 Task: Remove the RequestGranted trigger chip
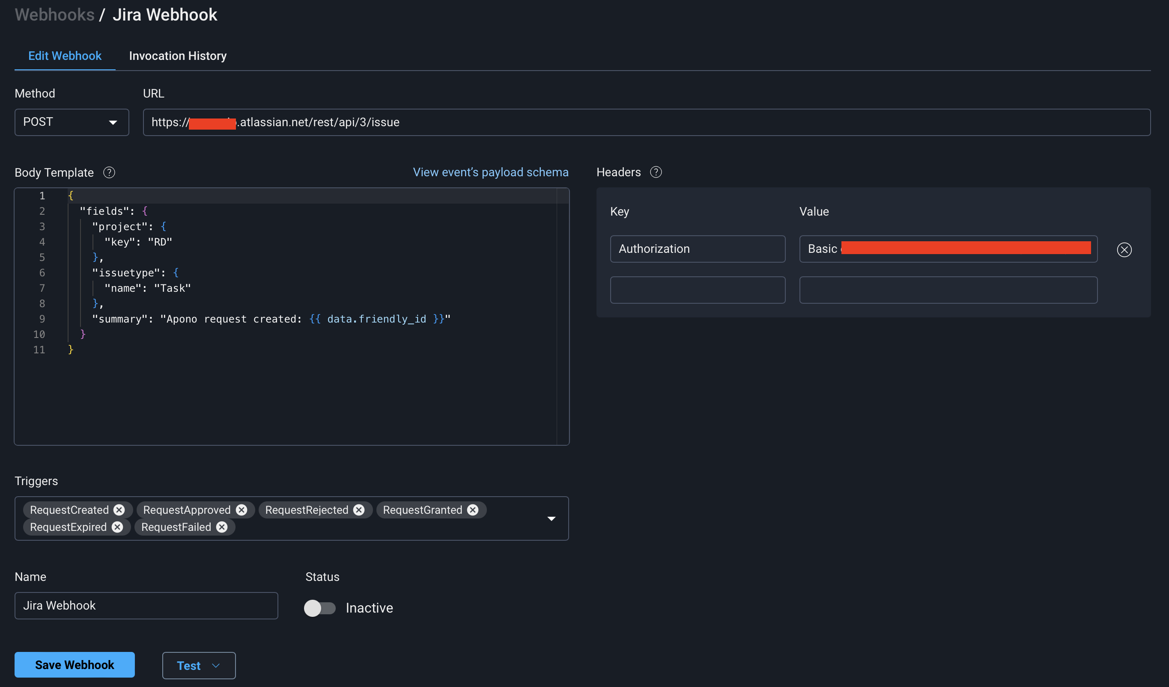coord(473,510)
